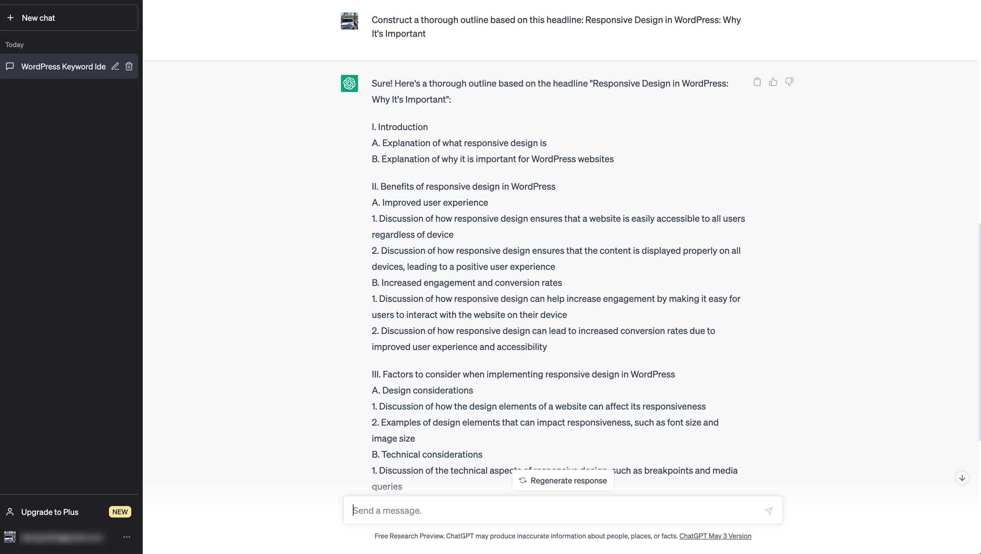The height and width of the screenshot is (554, 981).
Task: Click the plus icon for New chat
Action: tap(10, 18)
